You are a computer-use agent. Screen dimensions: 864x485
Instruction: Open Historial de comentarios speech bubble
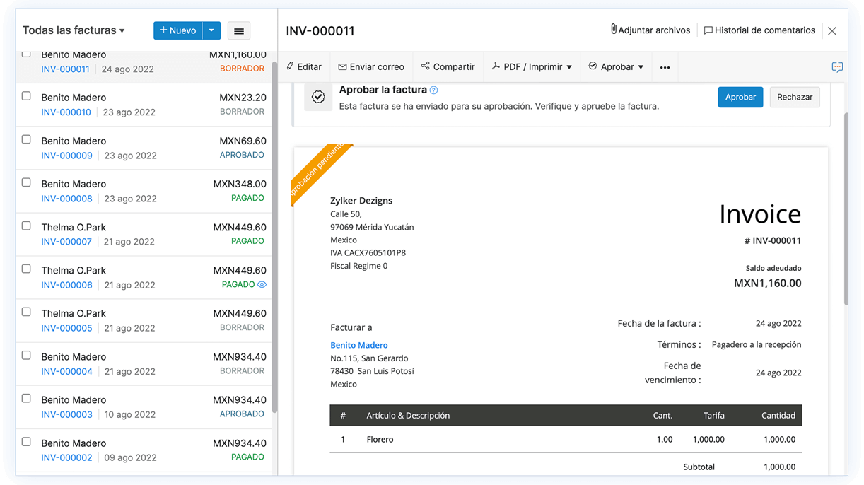(x=708, y=30)
